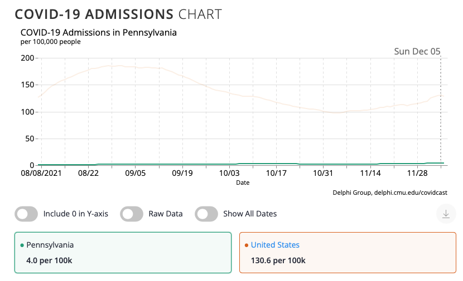Screen dimensions: 463x281
Task: Click the green Pennsylvania legend dot
Action: (22, 245)
